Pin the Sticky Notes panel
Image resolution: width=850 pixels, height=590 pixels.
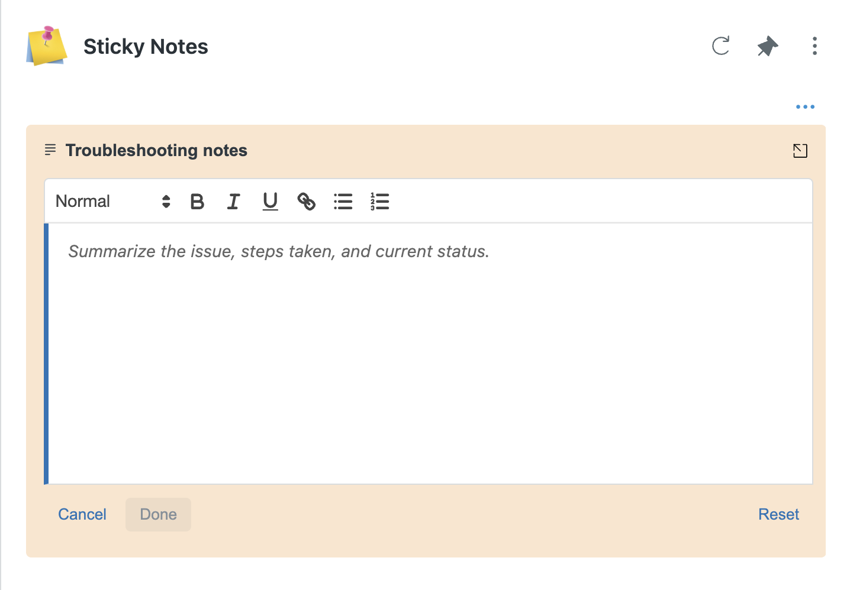(x=768, y=46)
